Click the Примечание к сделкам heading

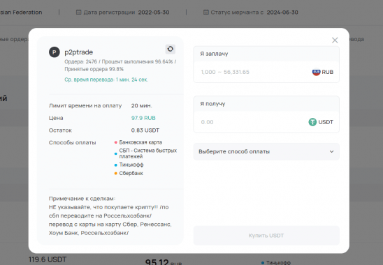82,199
